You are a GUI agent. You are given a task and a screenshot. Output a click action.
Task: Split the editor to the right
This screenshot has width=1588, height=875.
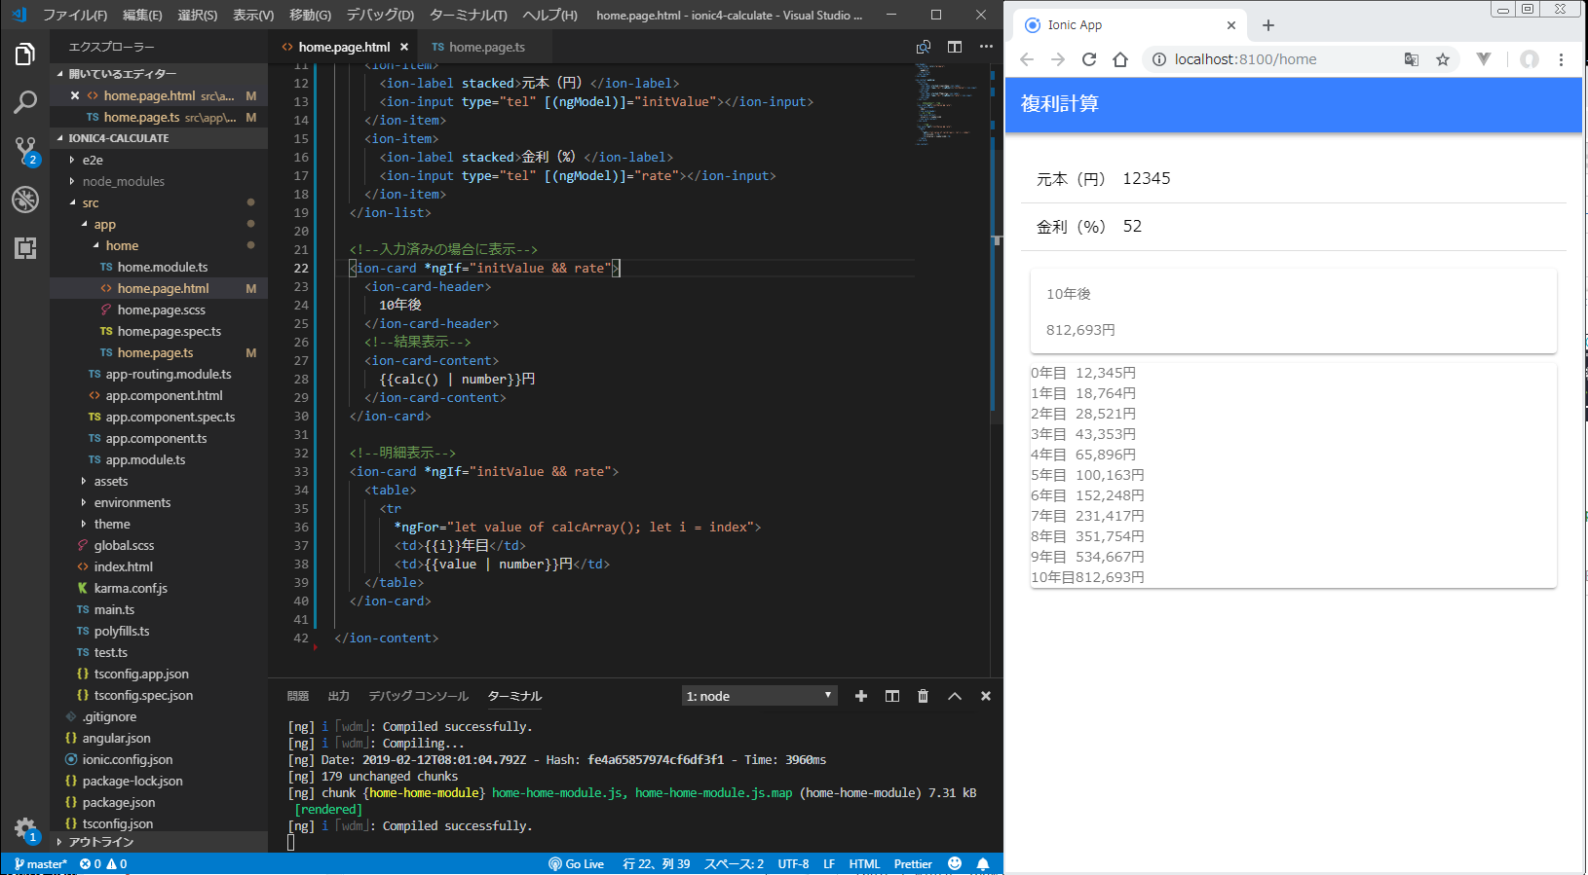point(955,47)
